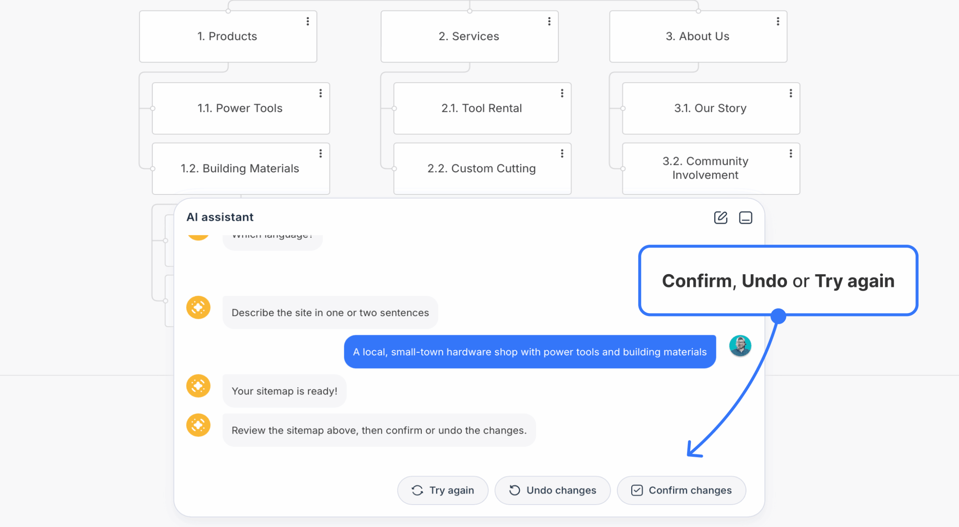Click the 'Your sitemap is ready!' message

[284, 391]
